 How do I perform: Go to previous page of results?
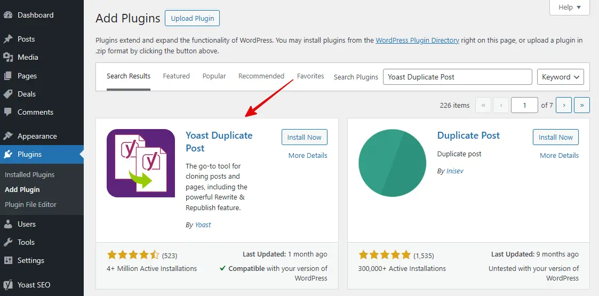click(501, 105)
